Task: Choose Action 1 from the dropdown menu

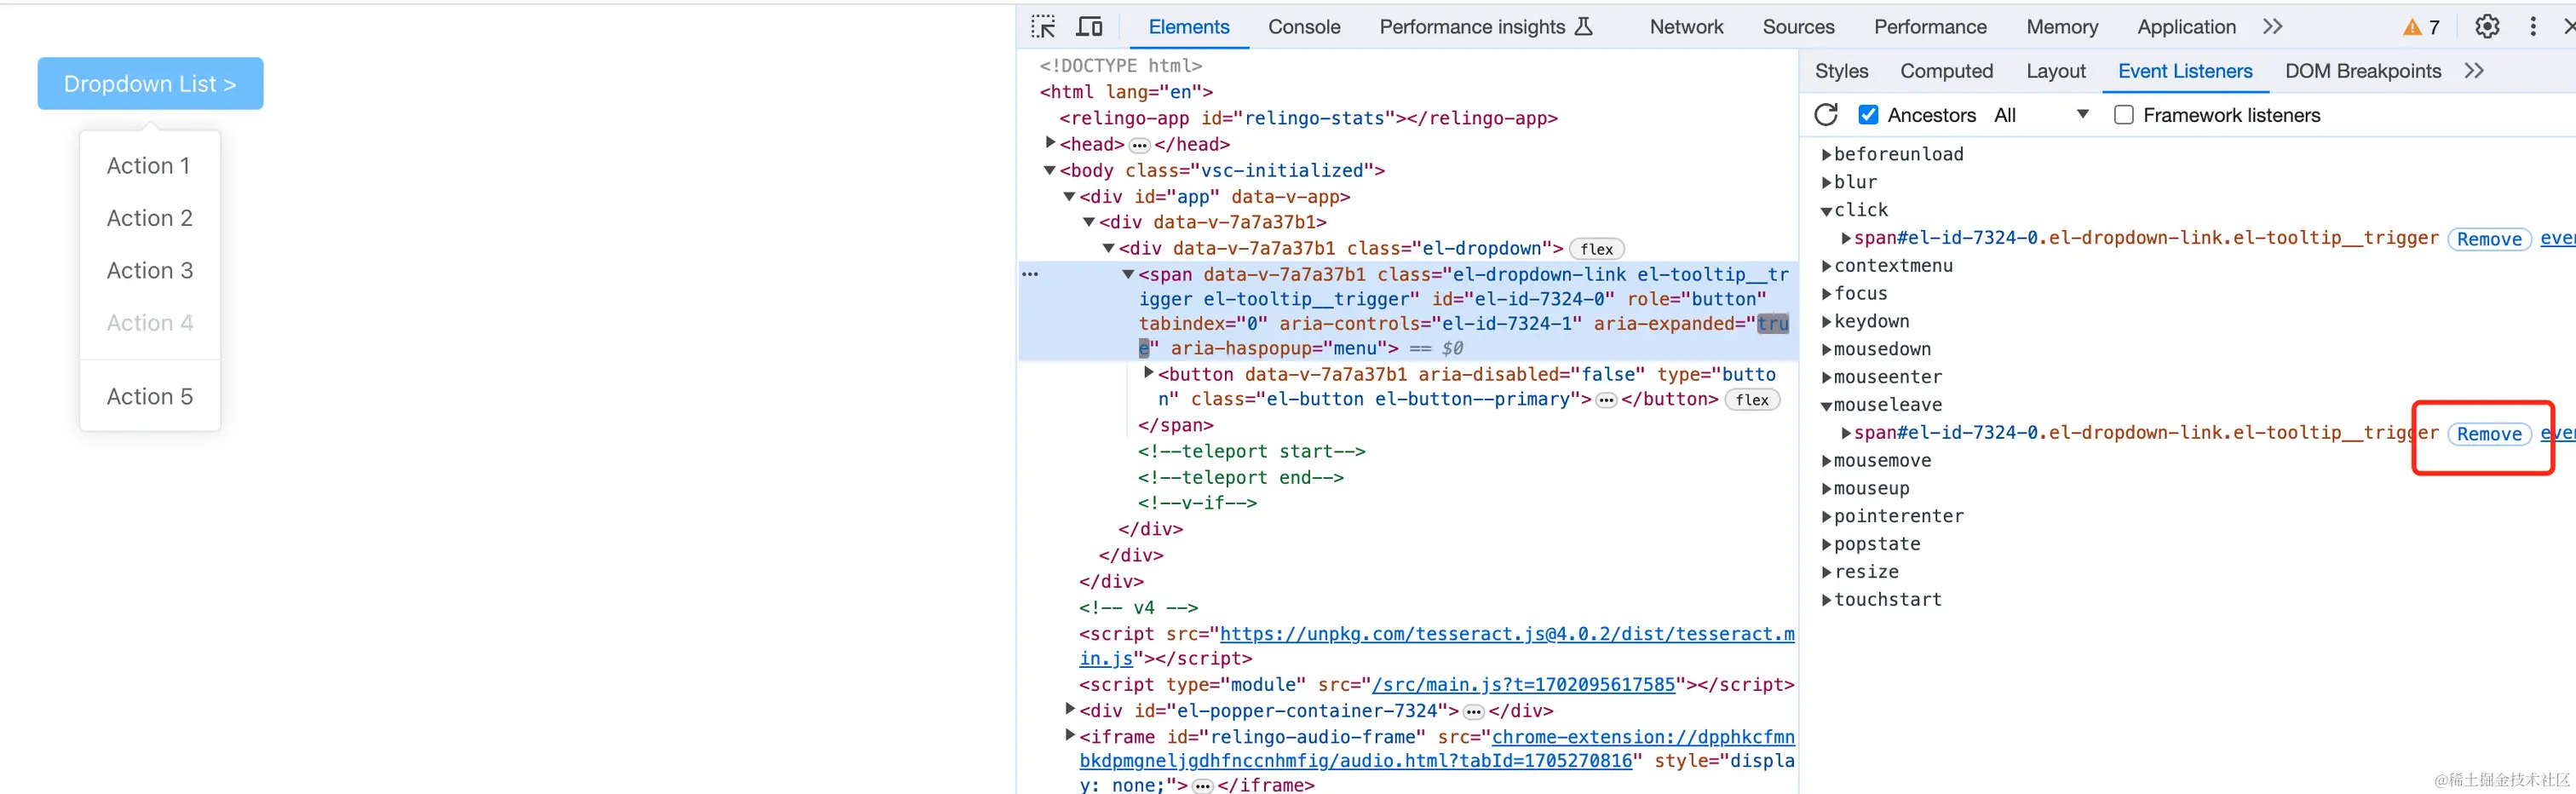Action: 149,166
